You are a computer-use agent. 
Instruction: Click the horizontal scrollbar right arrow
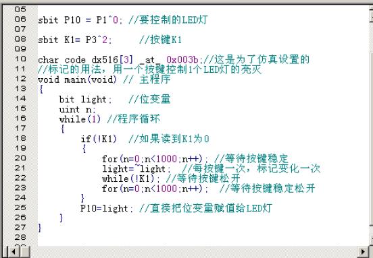pos(364,252)
